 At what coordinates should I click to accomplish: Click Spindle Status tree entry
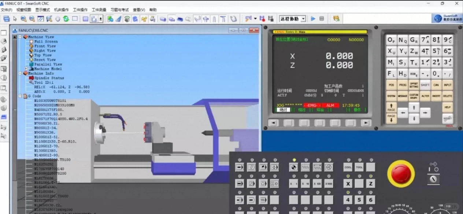click(49, 78)
